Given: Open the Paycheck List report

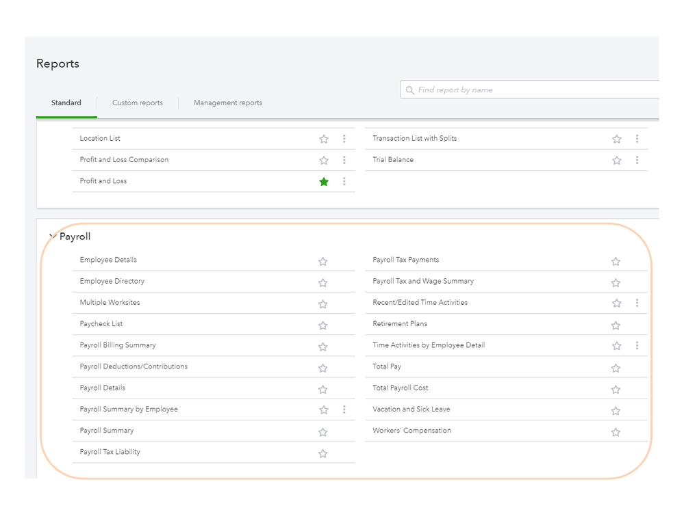Looking at the screenshot, I should (101, 324).
